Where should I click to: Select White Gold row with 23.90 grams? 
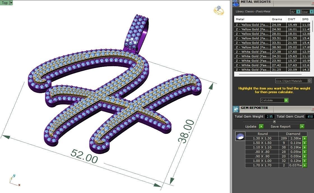(x=272, y=61)
